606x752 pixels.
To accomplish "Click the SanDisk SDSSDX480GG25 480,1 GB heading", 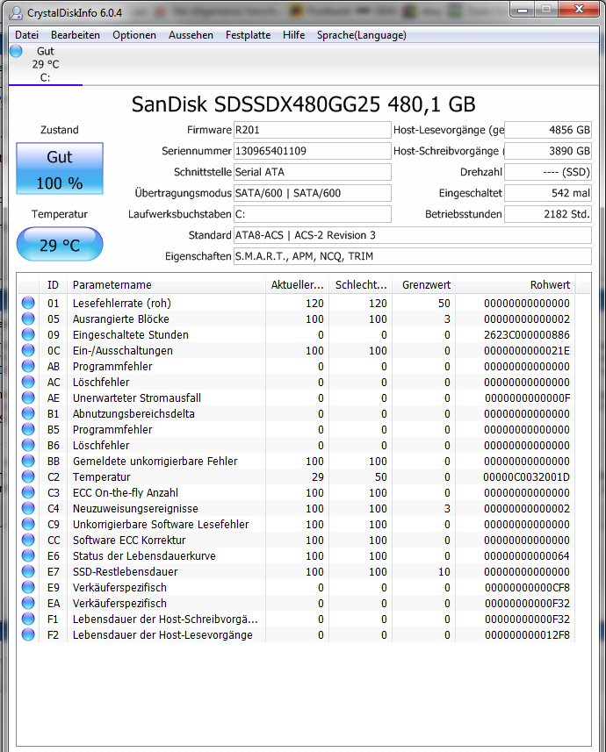I will pyautogui.click(x=304, y=104).
